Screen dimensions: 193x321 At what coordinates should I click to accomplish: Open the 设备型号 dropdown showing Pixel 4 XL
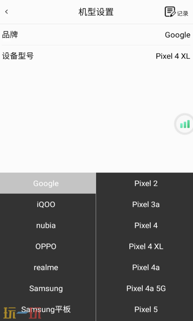(x=96, y=56)
